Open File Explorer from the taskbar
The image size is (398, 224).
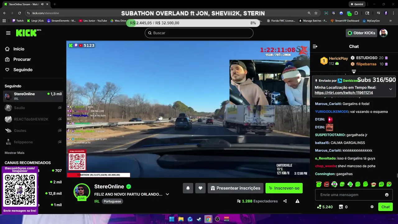pos(181,219)
